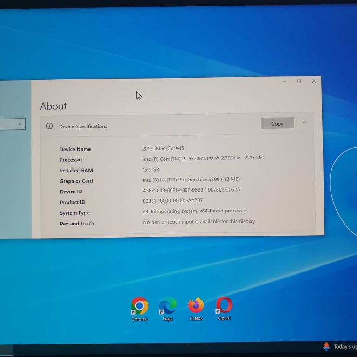The width and height of the screenshot is (357, 357).
Task: Click the Device Specifications header
Action: [83, 126]
